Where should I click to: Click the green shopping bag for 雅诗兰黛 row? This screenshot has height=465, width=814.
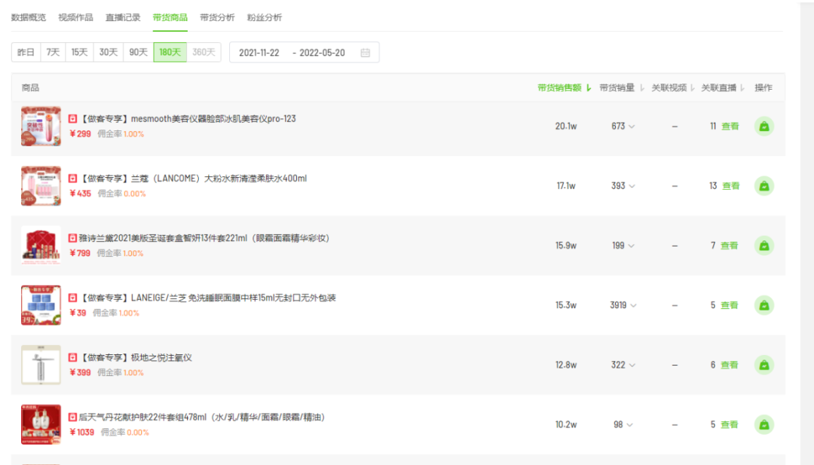coord(764,246)
